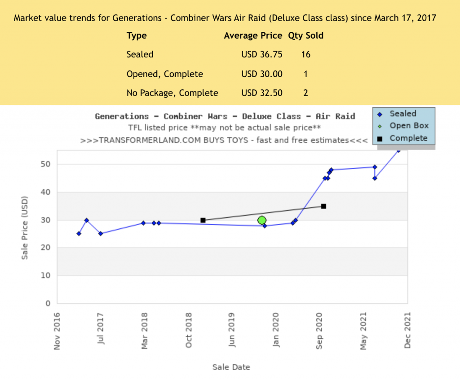Select Sealed diamond directly below the 49 USD point

375,178
